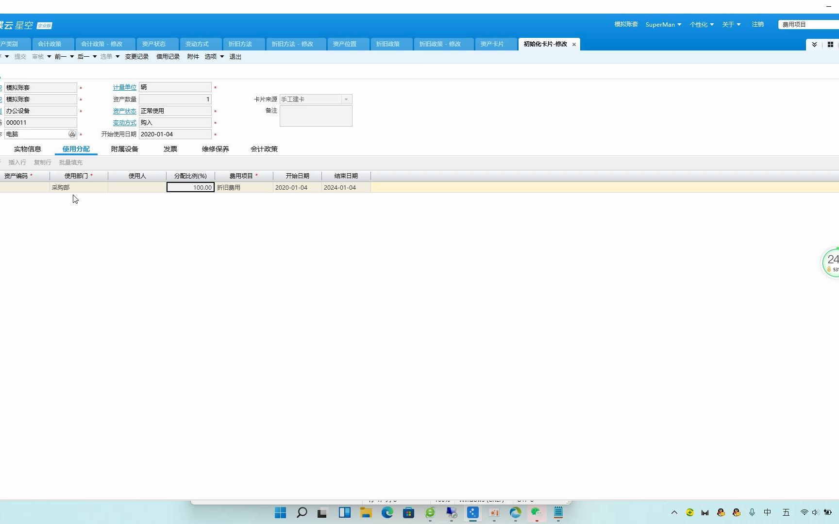Switch to the 折旧方法 document tab
Screen dimensions: 839x524
244,44
